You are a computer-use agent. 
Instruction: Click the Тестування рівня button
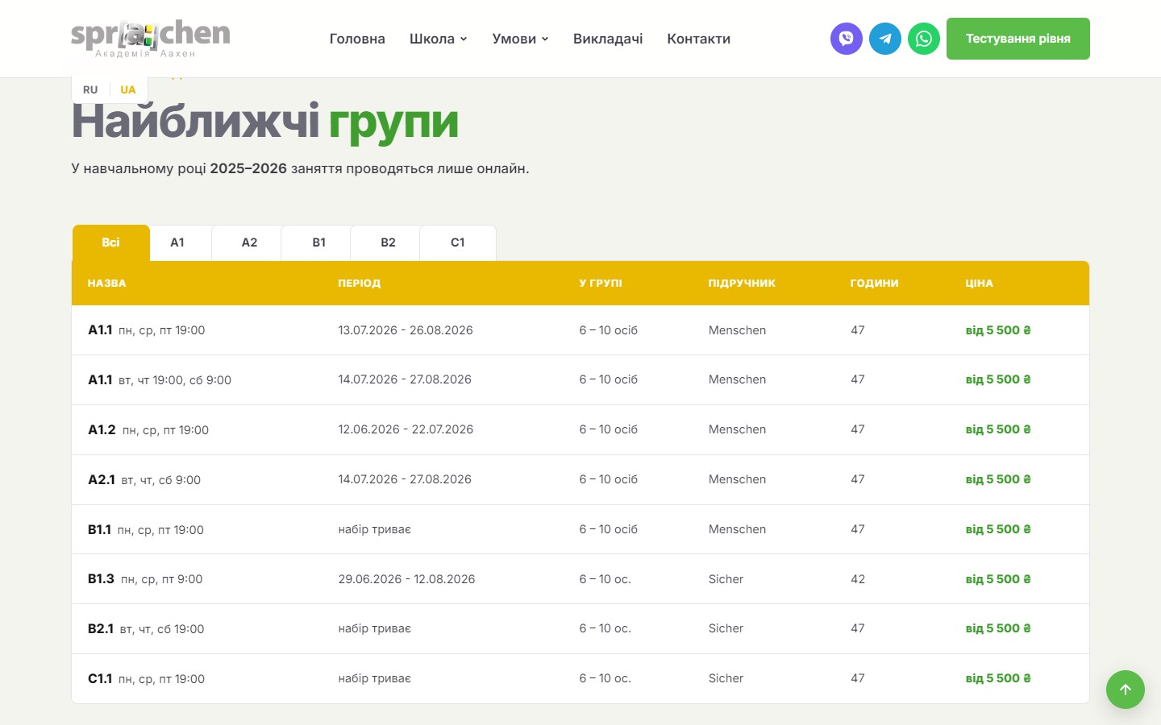(x=1018, y=39)
